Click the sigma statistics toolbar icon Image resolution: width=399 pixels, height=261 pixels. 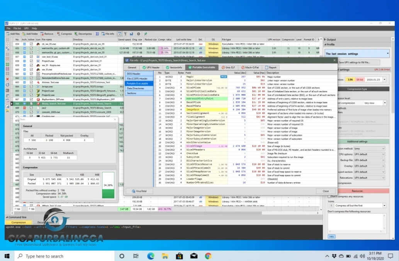pyautogui.click(x=97, y=34)
